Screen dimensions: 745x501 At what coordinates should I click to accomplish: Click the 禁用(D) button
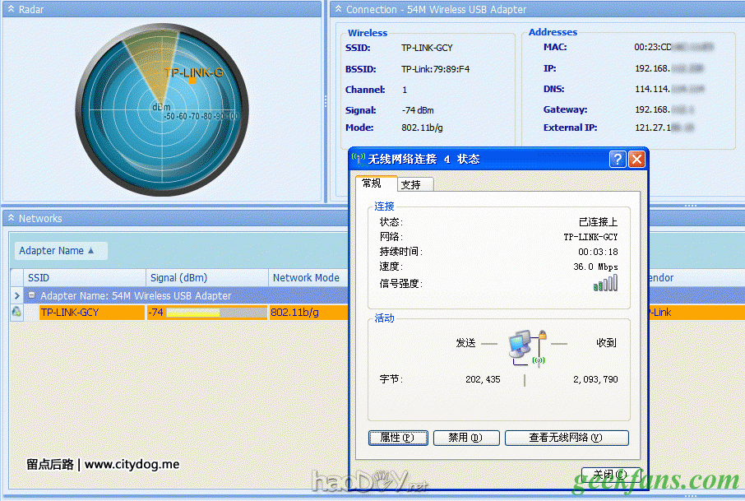[465, 438]
